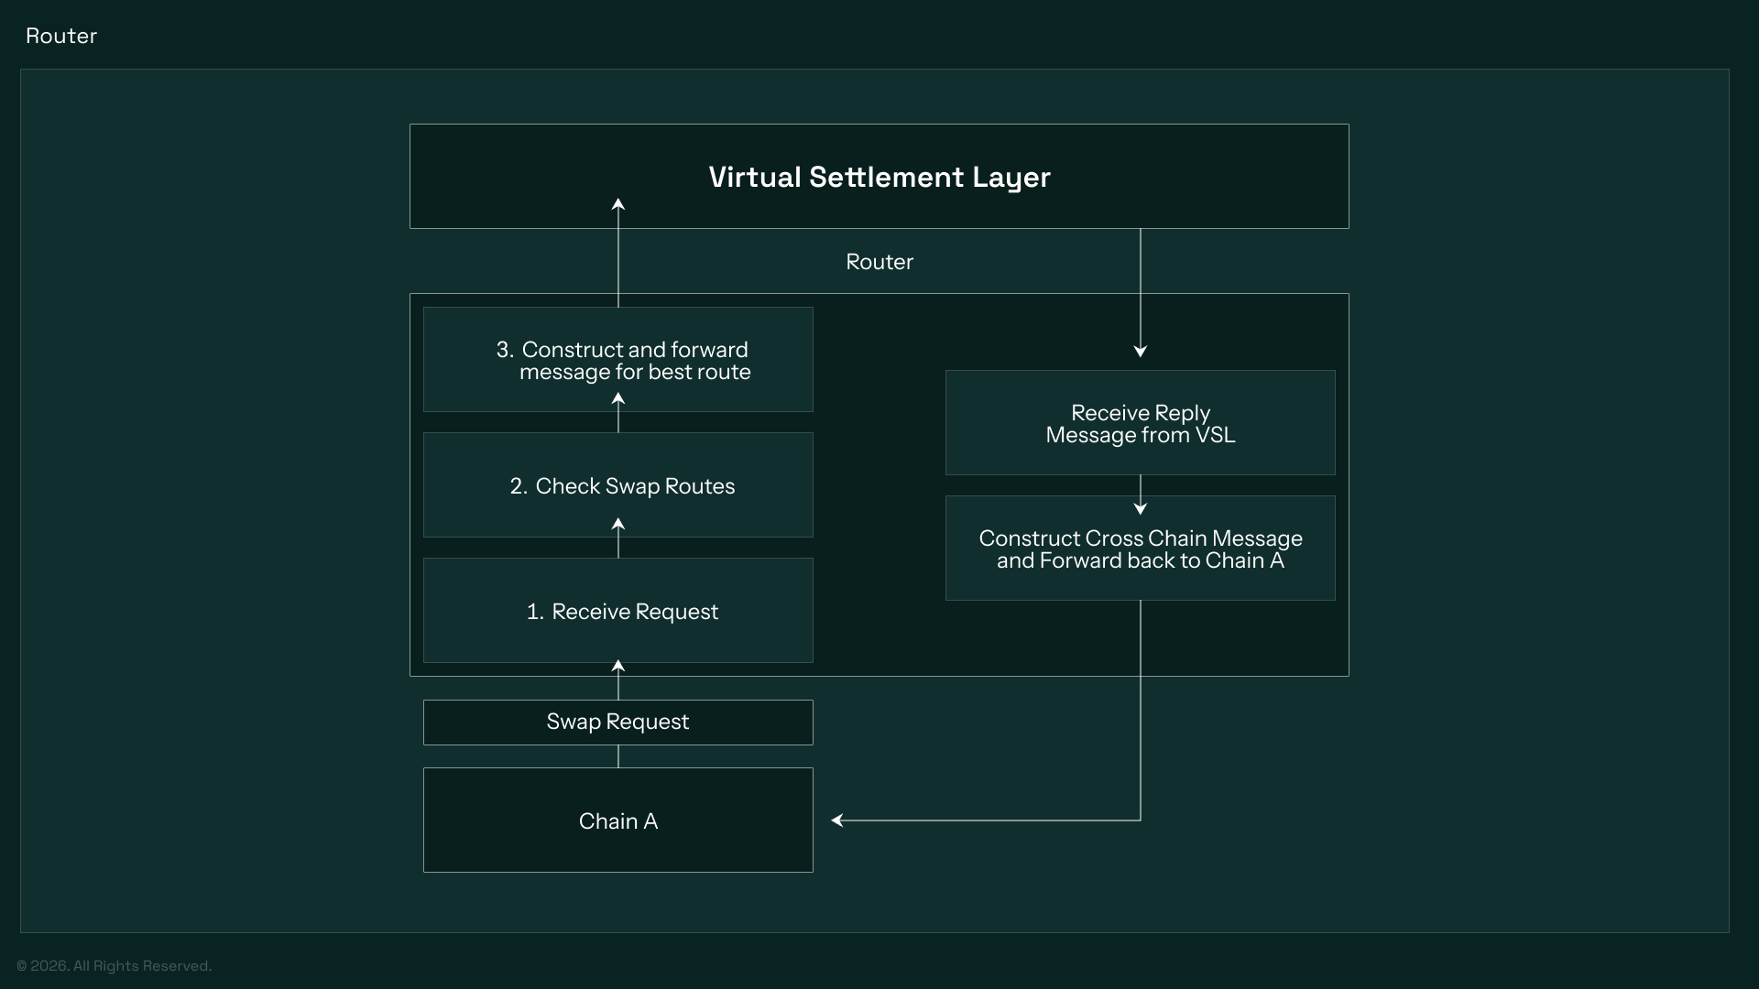Click the Router label inside the diagram
The width and height of the screenshot is (1759, 989).
879,262
